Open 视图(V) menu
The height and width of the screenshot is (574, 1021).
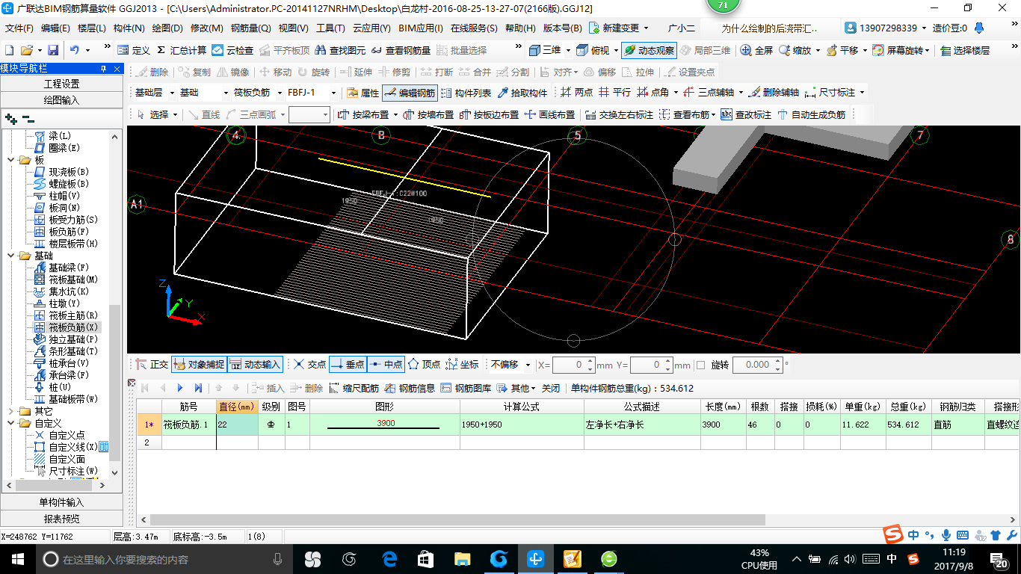click(x=293, y=28)
